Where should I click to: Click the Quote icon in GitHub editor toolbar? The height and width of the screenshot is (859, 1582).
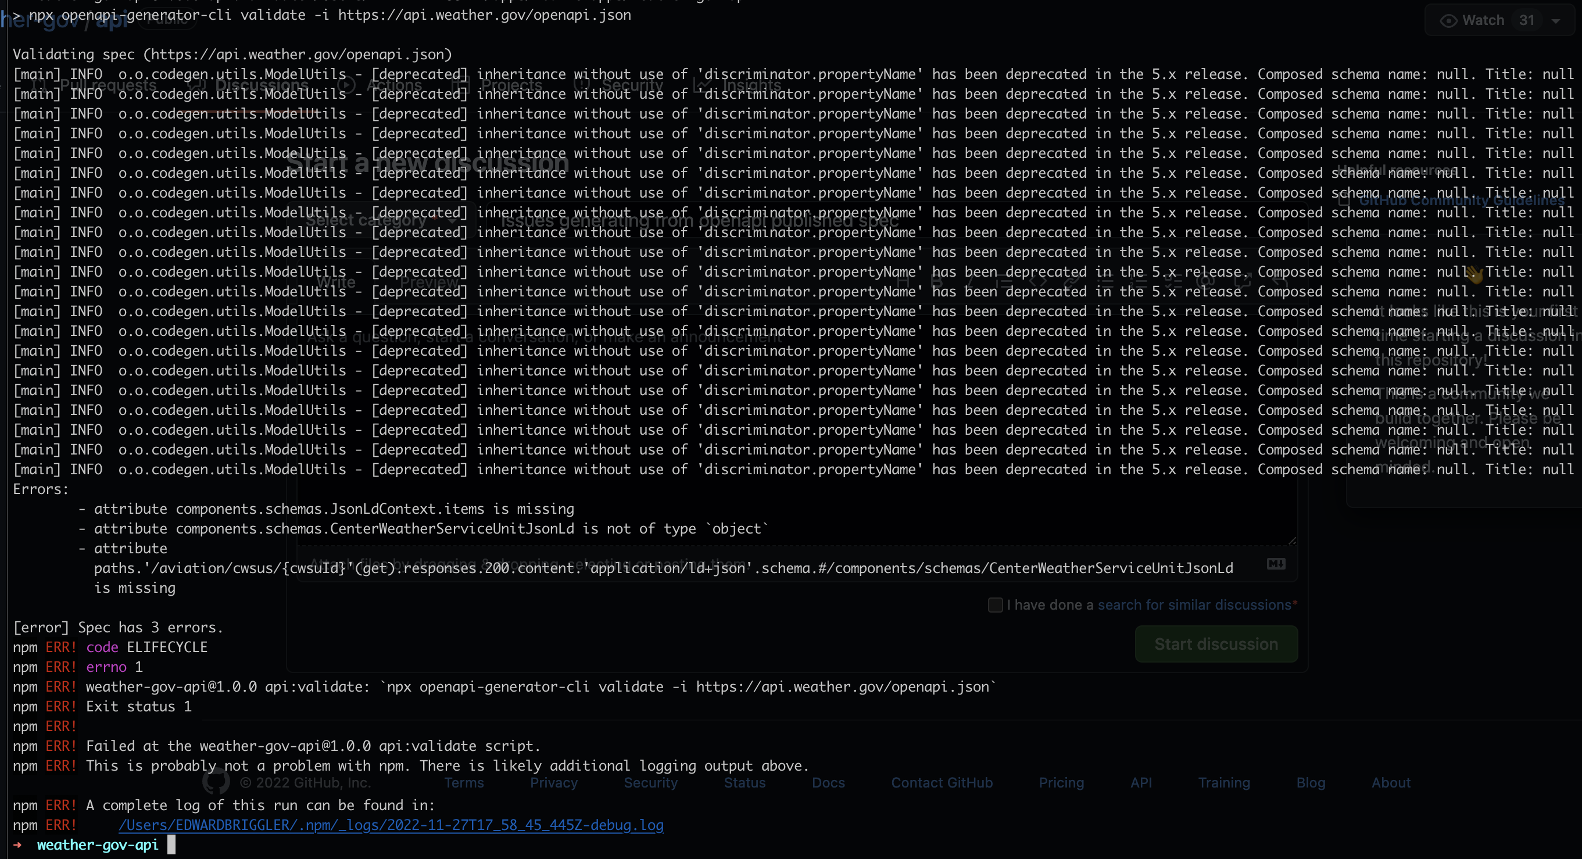1004,282
